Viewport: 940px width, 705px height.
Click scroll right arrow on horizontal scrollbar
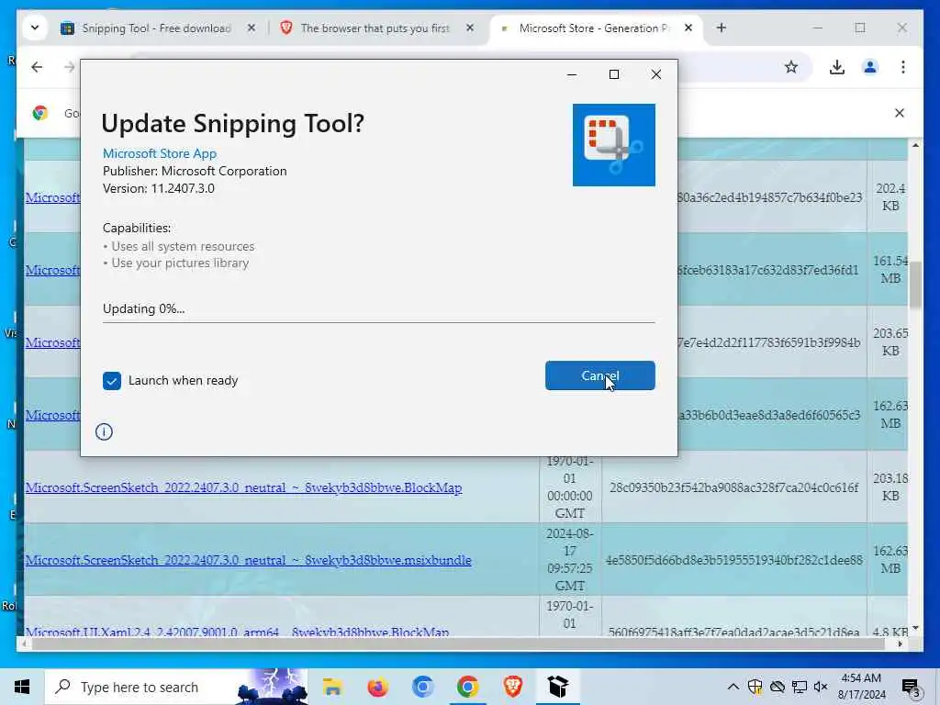tap(900, 643)
